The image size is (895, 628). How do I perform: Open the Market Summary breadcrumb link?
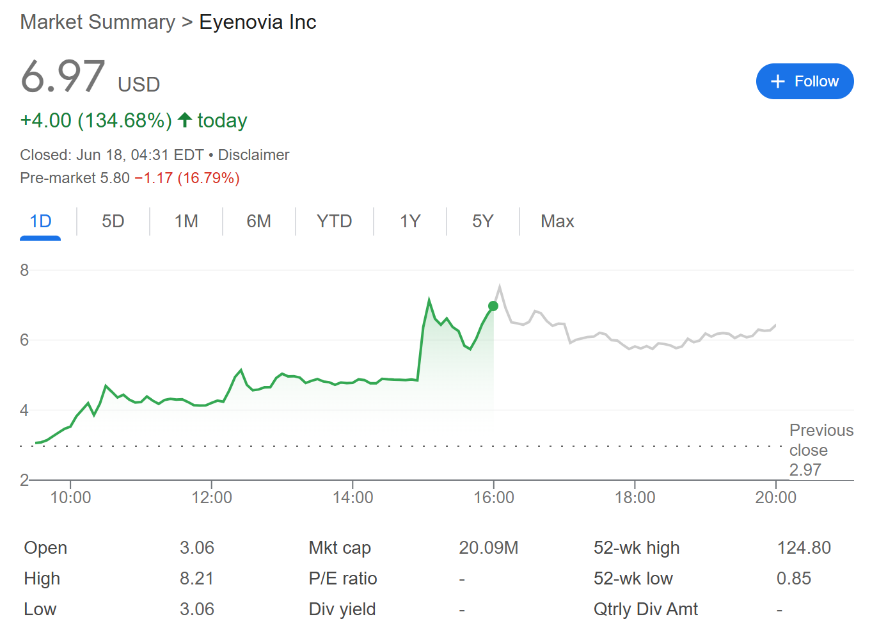[97, 22]
